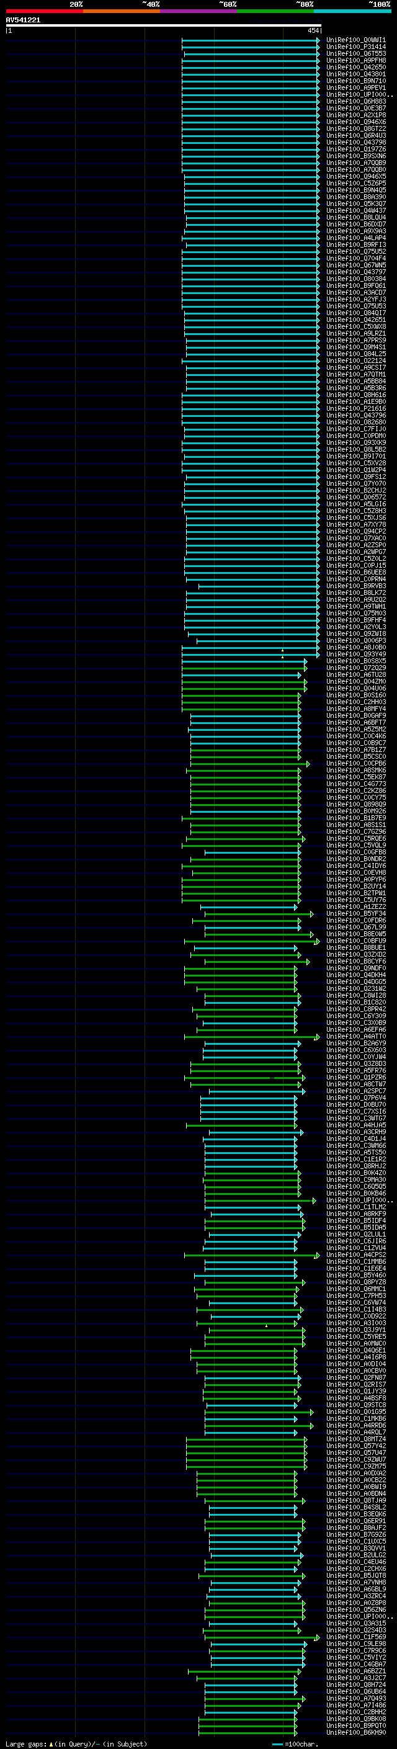Select hit label UniRef100_Q946X6
397x1749 pixels.
pos(355,122)
